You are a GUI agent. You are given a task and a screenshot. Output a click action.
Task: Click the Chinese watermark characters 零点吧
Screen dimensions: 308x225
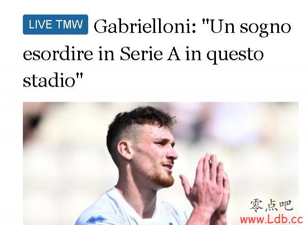(x=272, y=205)
